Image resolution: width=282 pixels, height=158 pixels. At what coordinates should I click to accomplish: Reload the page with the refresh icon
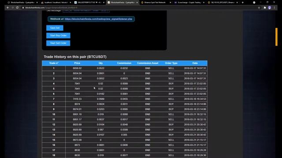click(x=17, y=8)
